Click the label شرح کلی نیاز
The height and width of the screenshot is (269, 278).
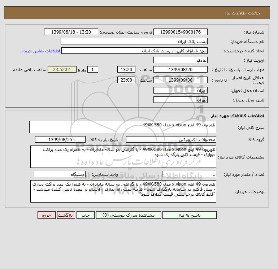click(251, 127)
